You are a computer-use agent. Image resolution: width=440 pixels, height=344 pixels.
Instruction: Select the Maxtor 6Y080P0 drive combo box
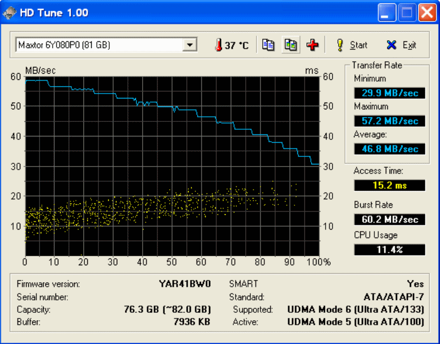pos(106,45)
